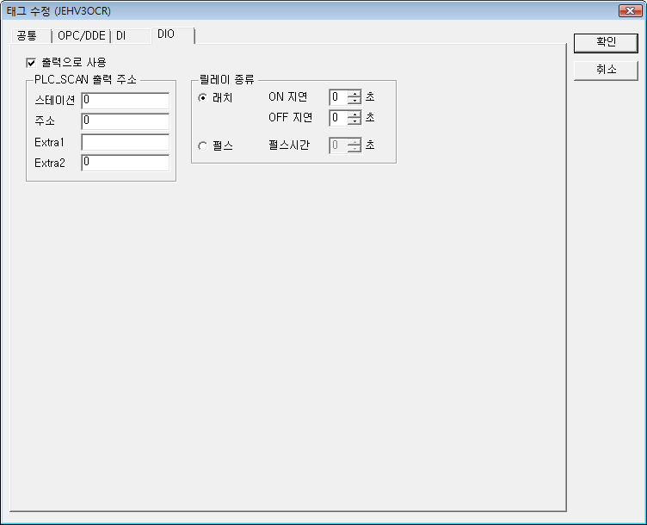Increase OFF 지연 with up arrow
This screenshot has height=525, width=647.
354,114
